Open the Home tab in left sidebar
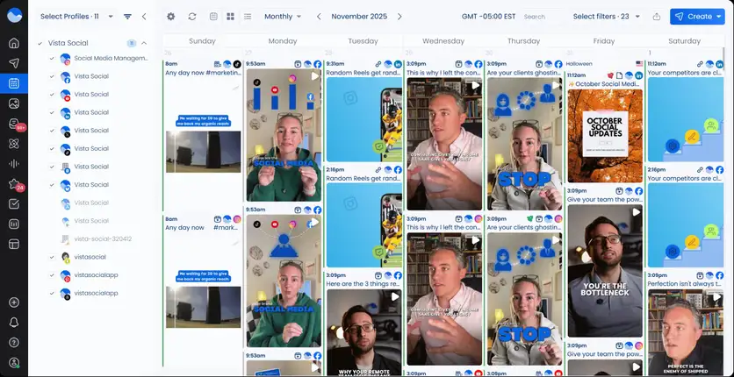This screenshot has width=734, height=377. [14, 43]
